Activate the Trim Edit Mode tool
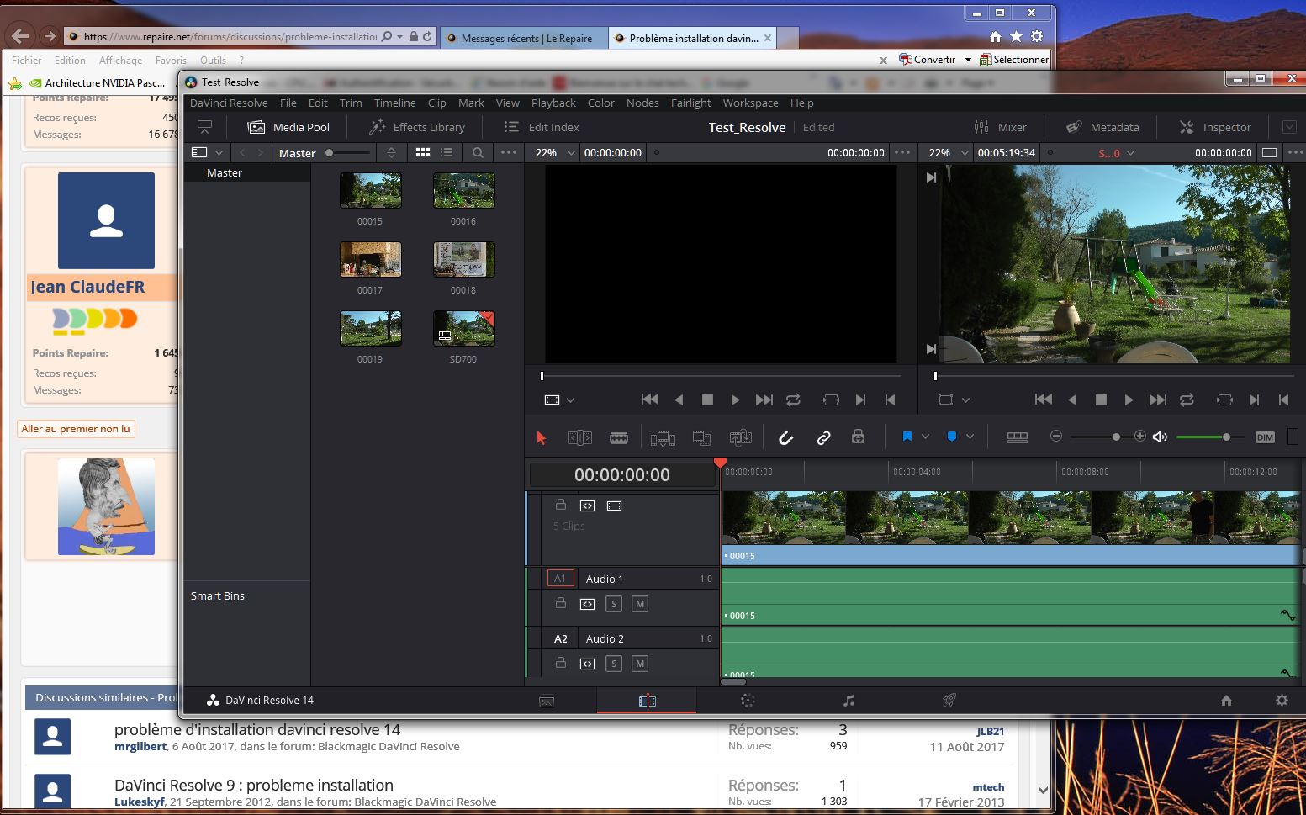The image size is (1306, 815). coord(580,437)
